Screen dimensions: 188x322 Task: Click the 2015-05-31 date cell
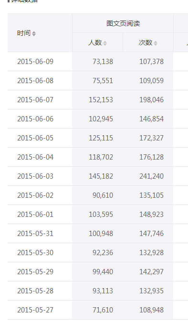pos(35,234)
